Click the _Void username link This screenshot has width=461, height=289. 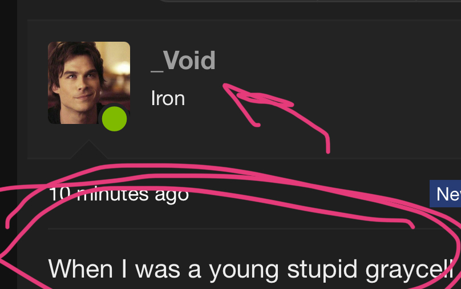(x=183, y=61)
